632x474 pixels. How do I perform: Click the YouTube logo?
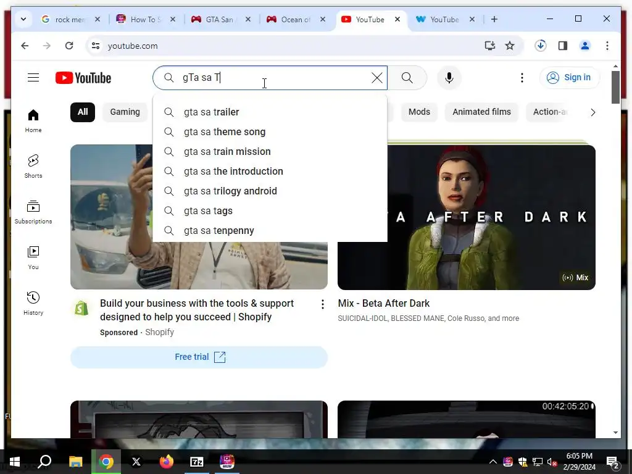83,78
